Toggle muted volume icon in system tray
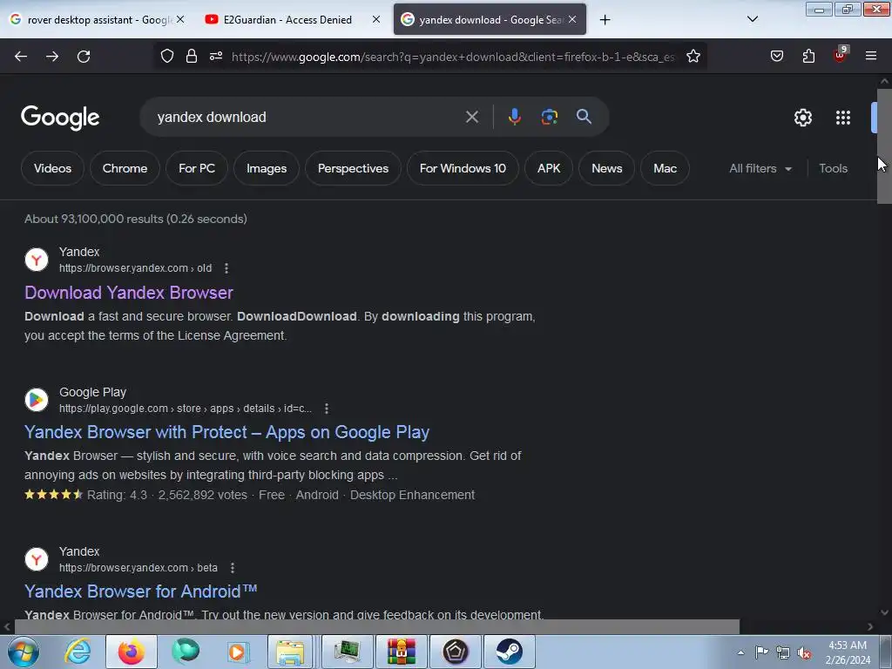The width and height of the screenshot is (892, 669). [804, 652]
